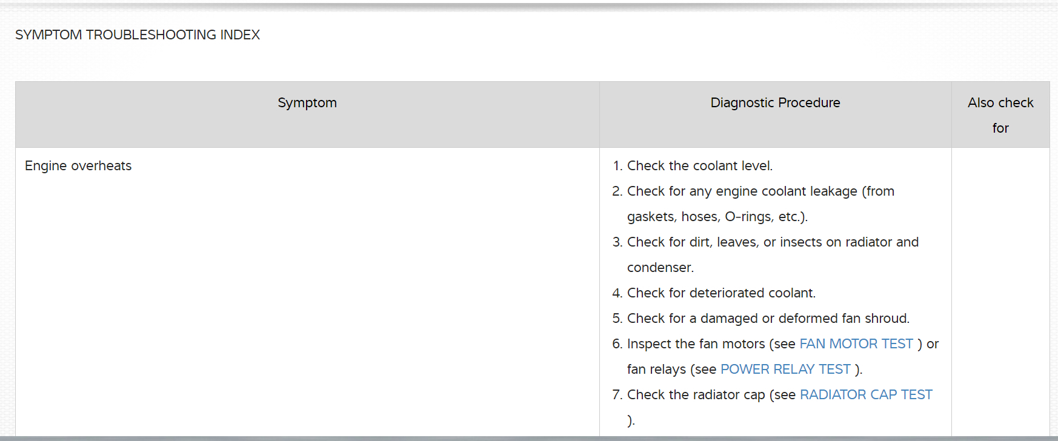Click step 5 about the damaged fan shroud
This screenshot has height=441, width=1058.
coord(768,319)
